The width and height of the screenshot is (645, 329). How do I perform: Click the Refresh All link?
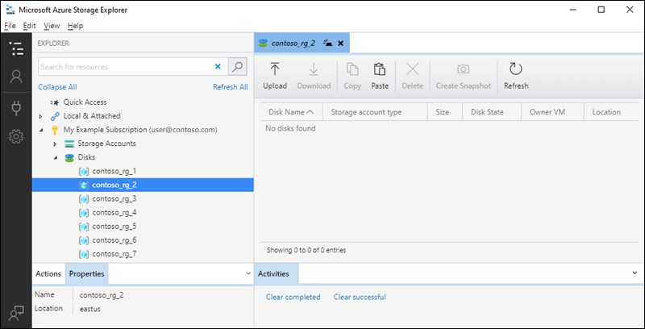[x=231, y=87]
